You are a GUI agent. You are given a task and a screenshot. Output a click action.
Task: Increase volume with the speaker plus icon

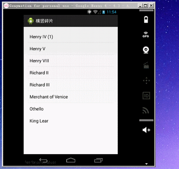click(x=146, y=130)
